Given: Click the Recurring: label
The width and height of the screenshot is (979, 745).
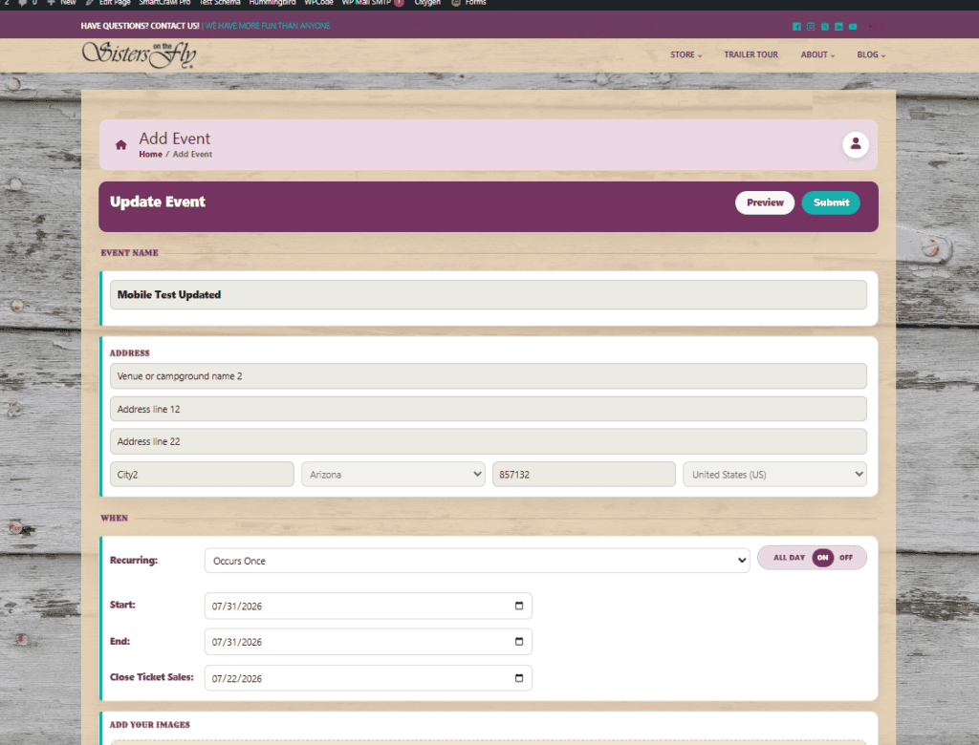Looking at the screenshot, I should pyautogui.click(x=134, y=560).
